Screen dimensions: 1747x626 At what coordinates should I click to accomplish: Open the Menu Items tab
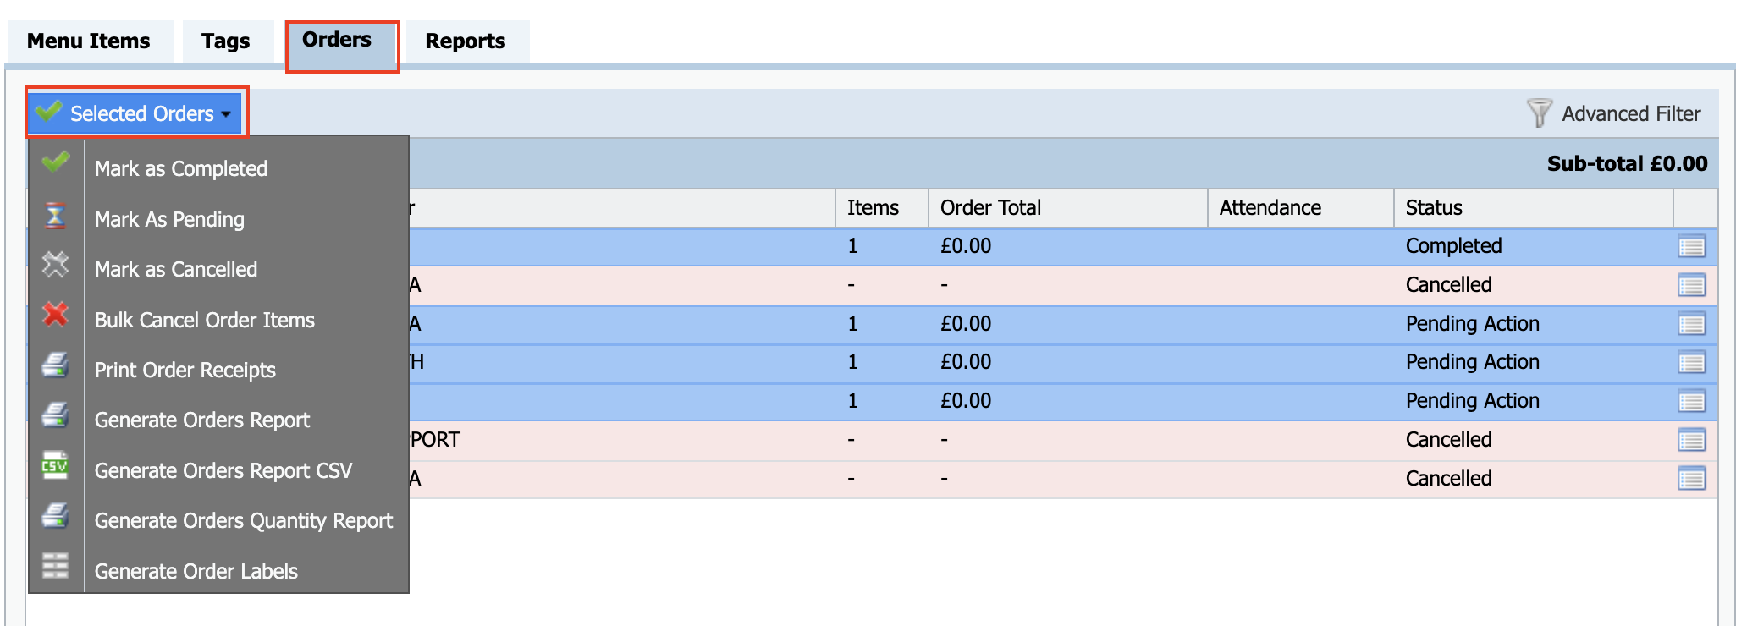pyautogui.click(x=89, y=41)
